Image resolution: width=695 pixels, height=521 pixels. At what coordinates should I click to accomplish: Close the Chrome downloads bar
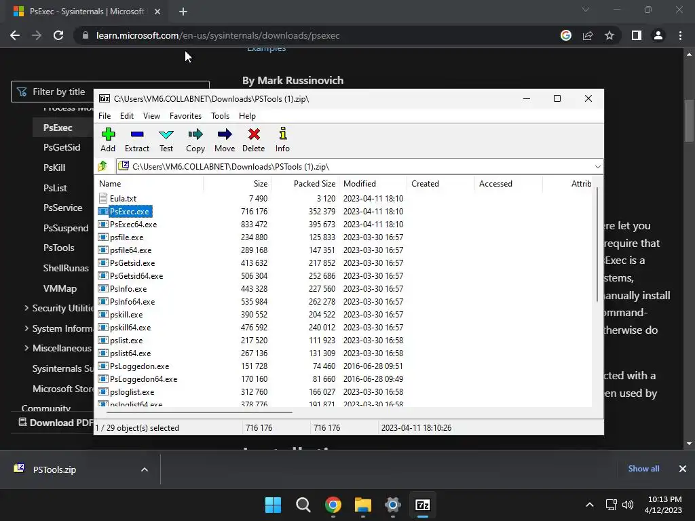(x=683, y=469)
